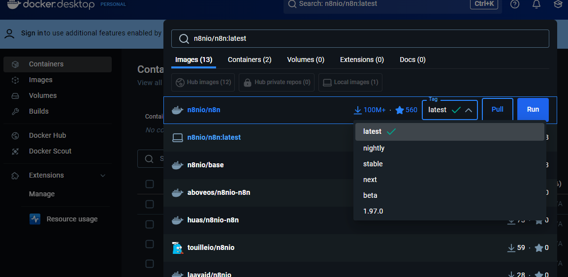The height and width of the screenshot is (277, 568).
Task: Select the touilleio/n8nio result row
Action: tap(360, 247)
